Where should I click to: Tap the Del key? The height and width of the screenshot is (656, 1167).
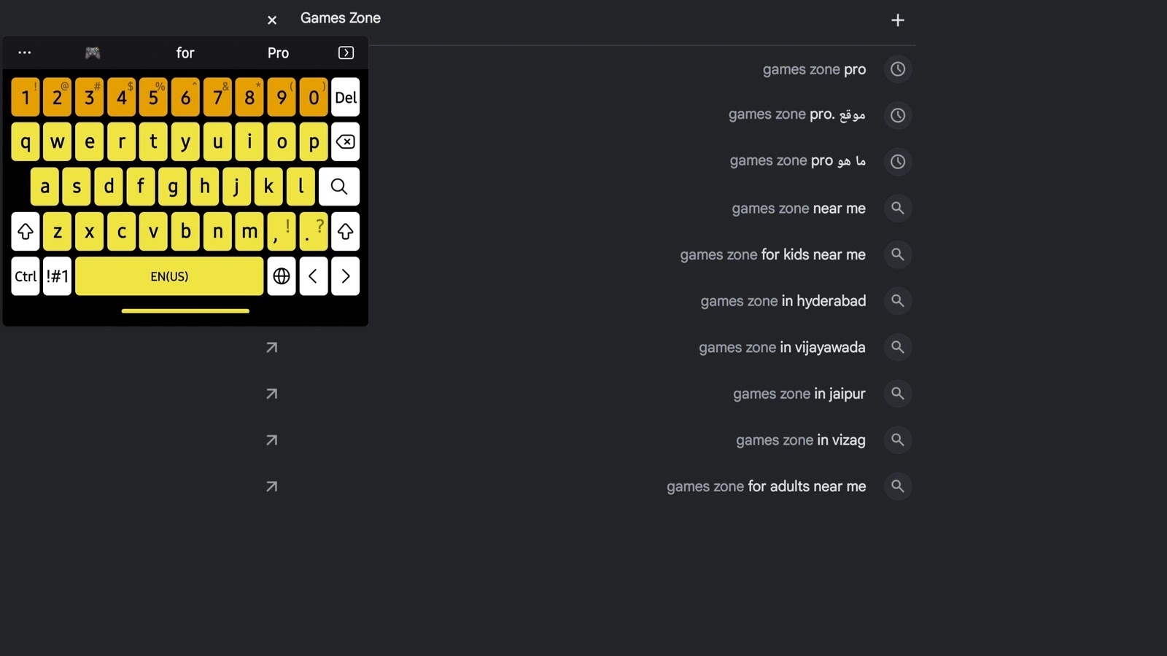pos(346,97)
